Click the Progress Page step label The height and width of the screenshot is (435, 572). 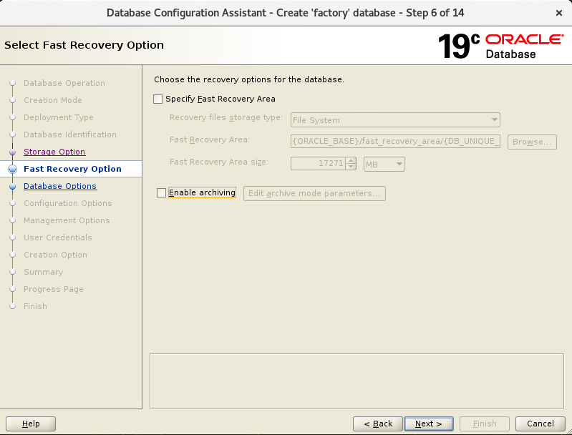tap(54, 289)
